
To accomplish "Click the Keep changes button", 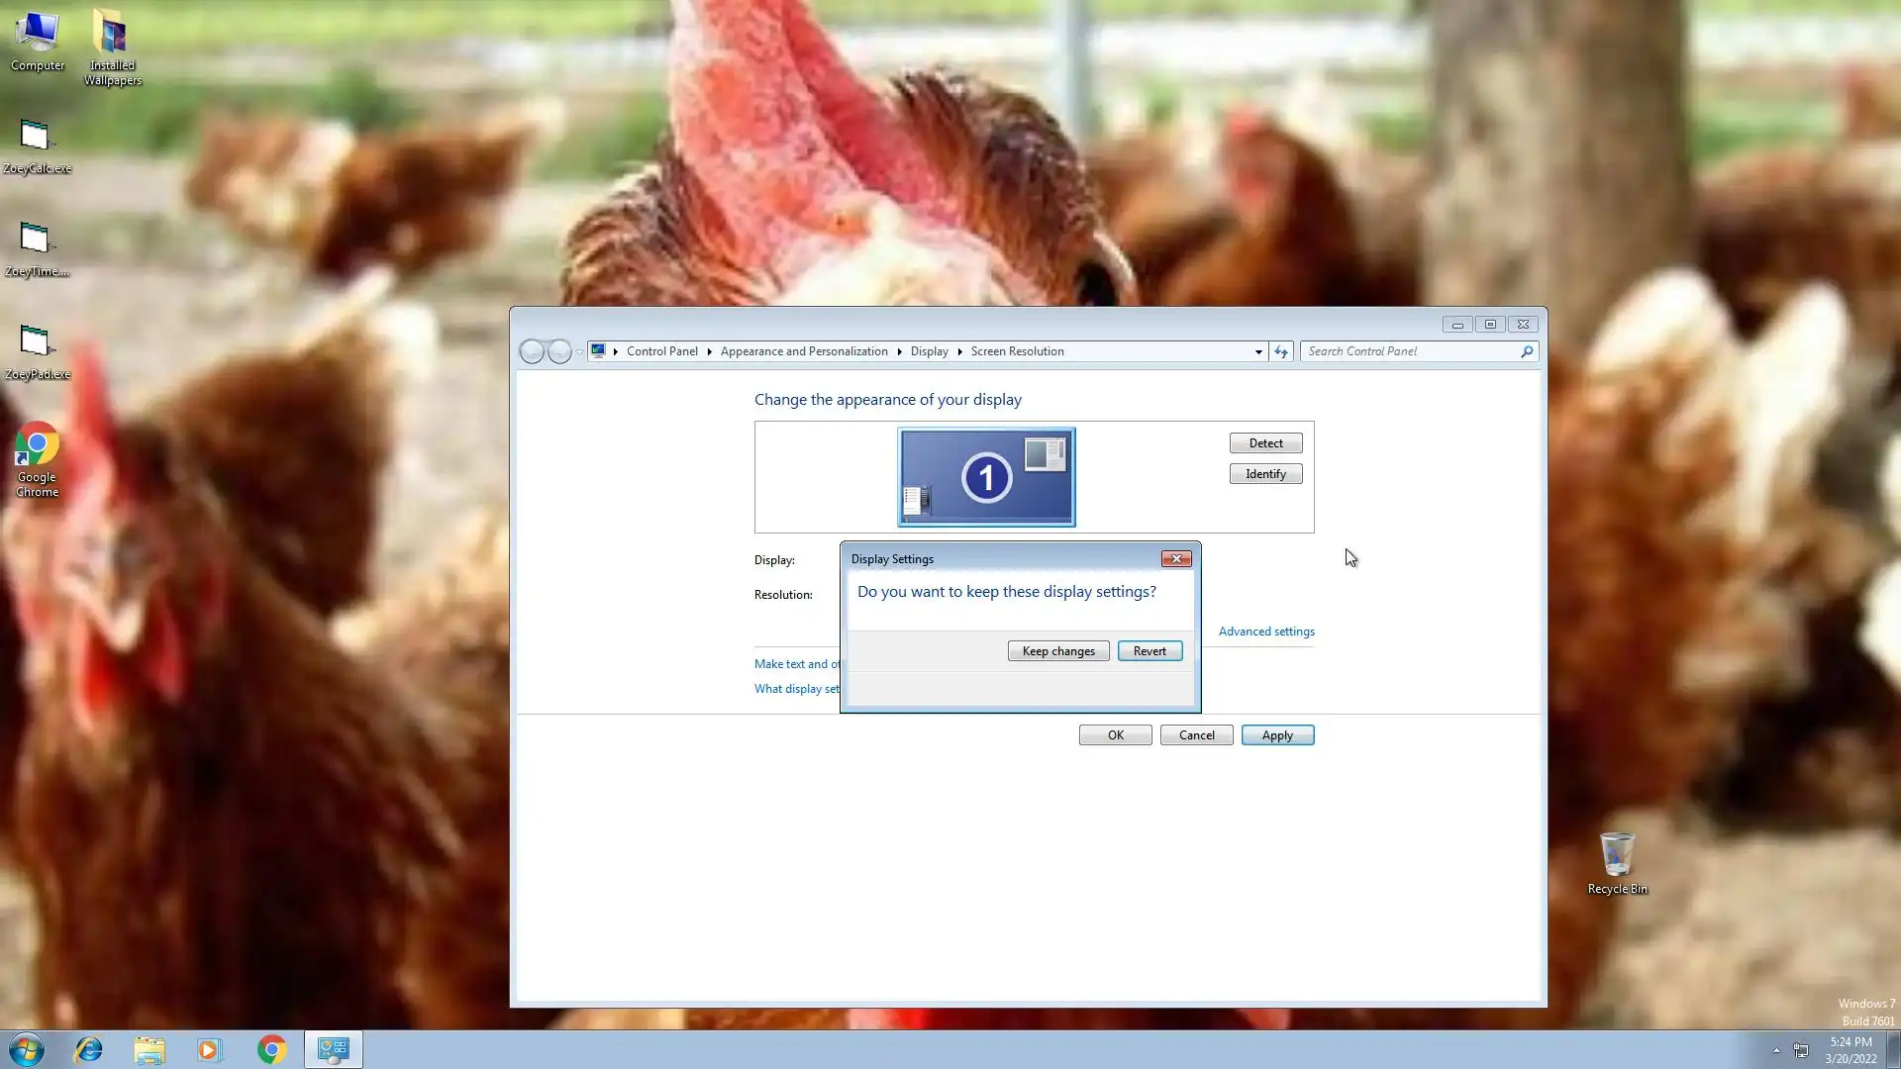I will coord(1057,651).
